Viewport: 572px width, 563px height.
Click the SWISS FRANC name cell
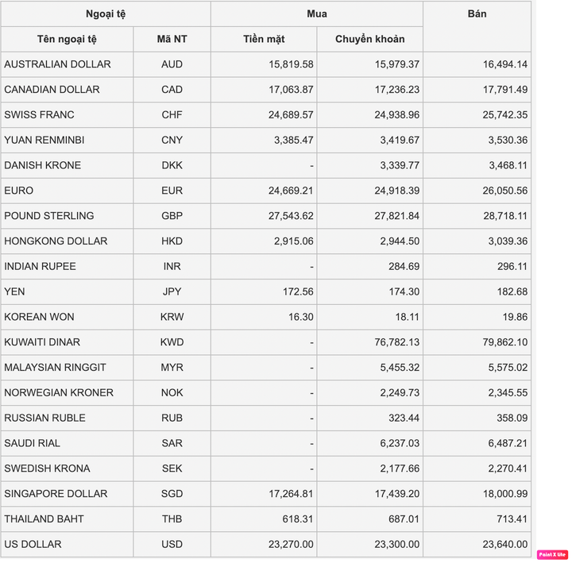click(39, 115)
